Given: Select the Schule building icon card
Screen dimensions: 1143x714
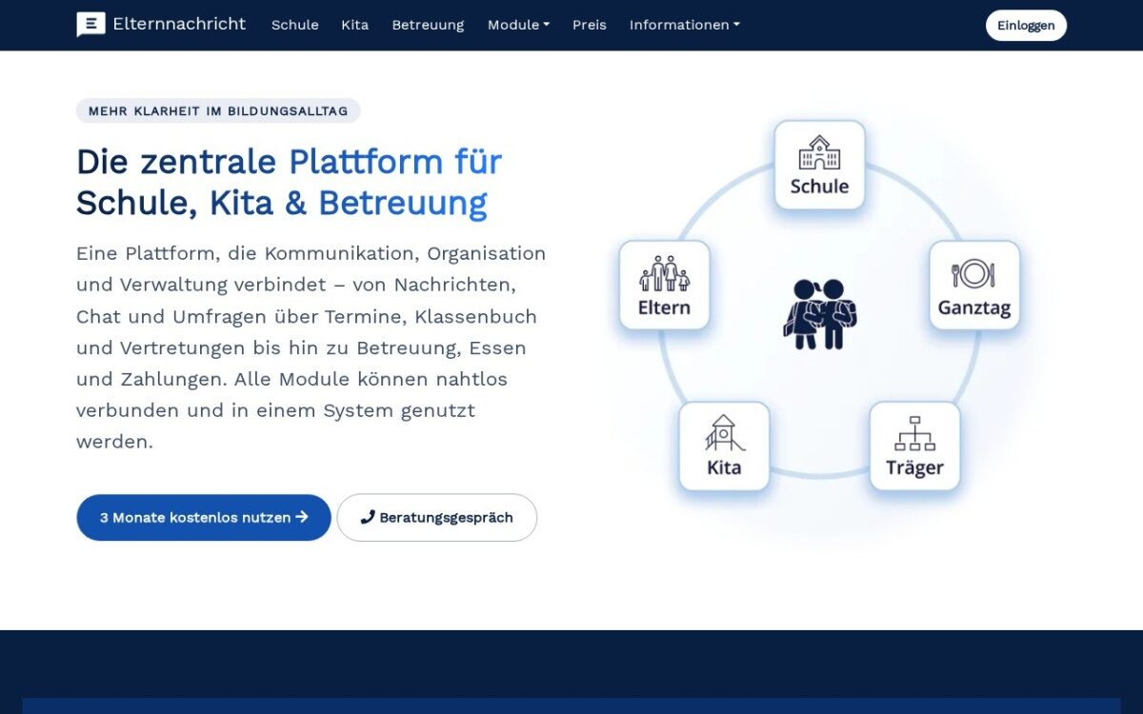Looking at the screenshot, I should [819, 166].
